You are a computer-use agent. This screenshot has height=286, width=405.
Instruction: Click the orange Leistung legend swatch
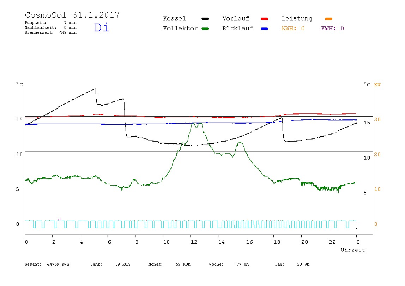[328, 19]
